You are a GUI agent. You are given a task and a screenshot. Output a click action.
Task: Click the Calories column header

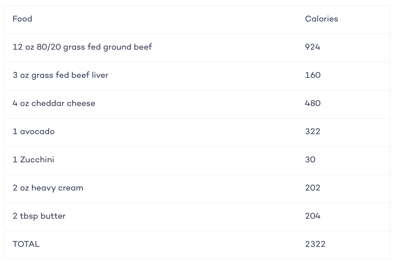[x=321, y=19]
